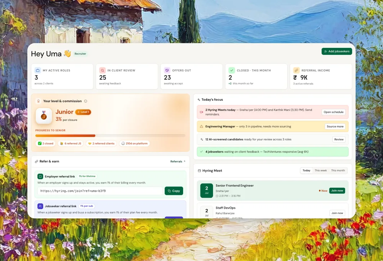Click the award icon beside Your level & commission

pyautogui.click(x=38, y=101)
